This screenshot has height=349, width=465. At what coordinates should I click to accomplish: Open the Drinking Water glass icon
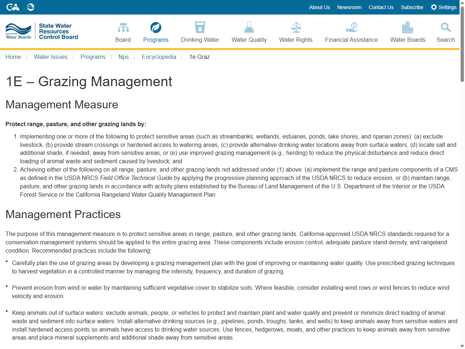click(200, 27)
